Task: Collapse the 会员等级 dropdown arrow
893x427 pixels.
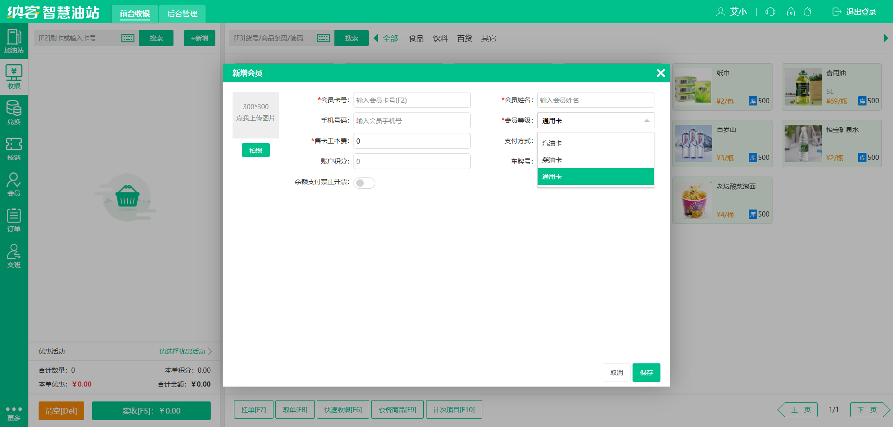Action: 646,120
